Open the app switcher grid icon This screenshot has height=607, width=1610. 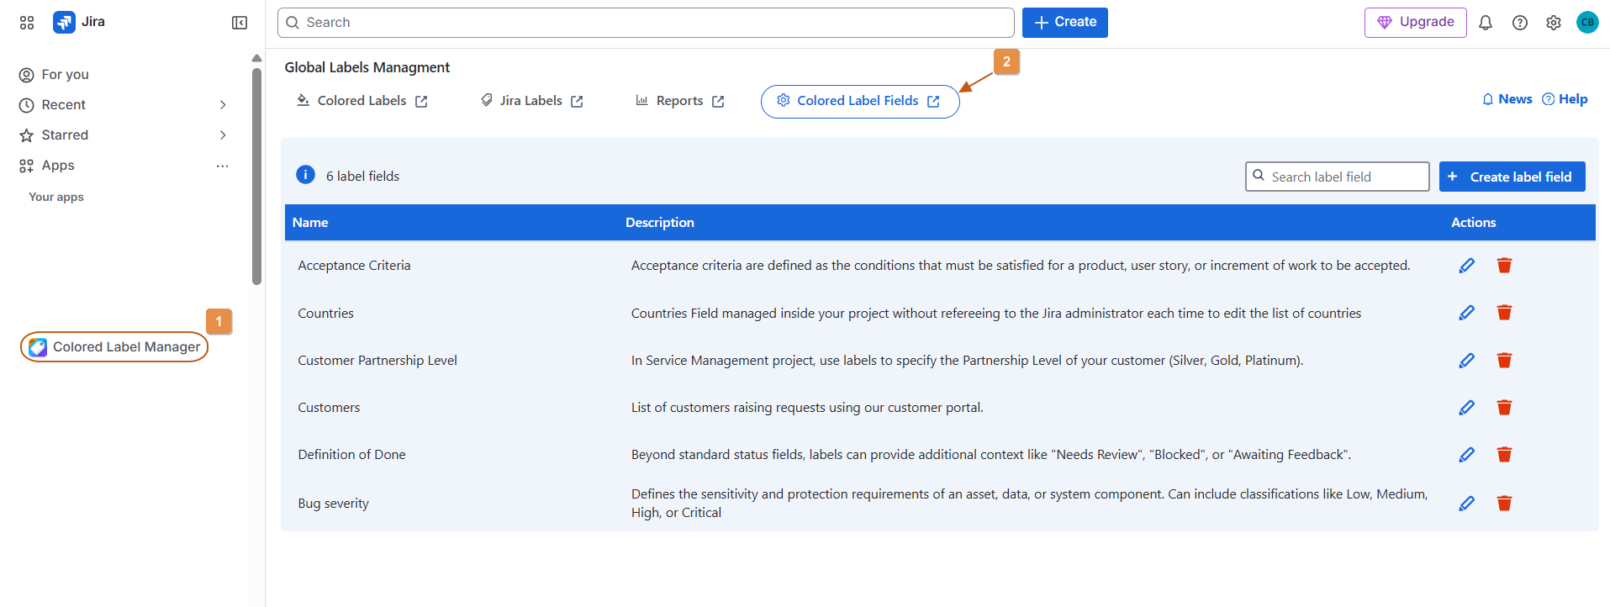click(27, 23)
